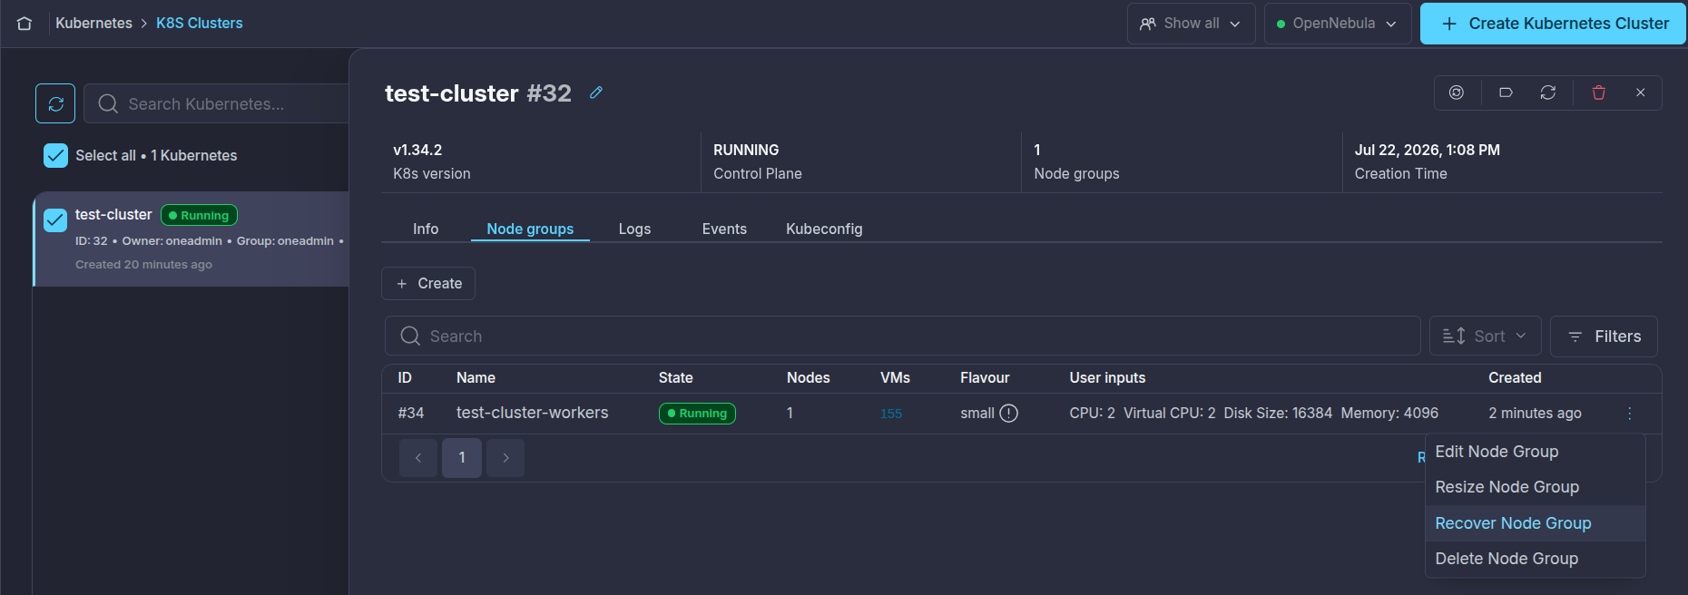Select the Node groups tab

(x=530, y=229)
